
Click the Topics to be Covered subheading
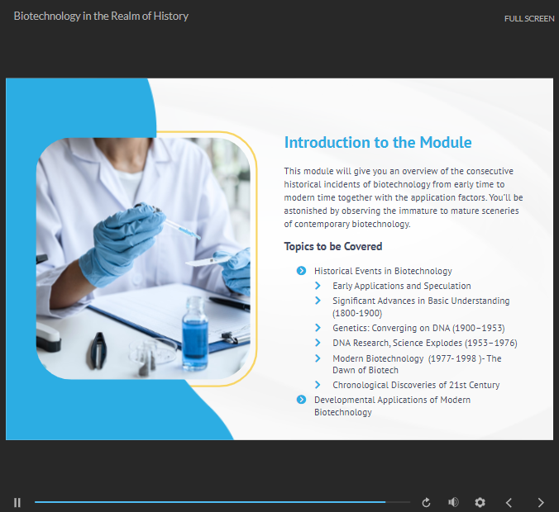click(x=333, y=246)
